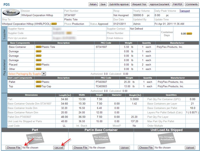Click Base Container Inside Dim height 6.40

(x=99, y=108)
